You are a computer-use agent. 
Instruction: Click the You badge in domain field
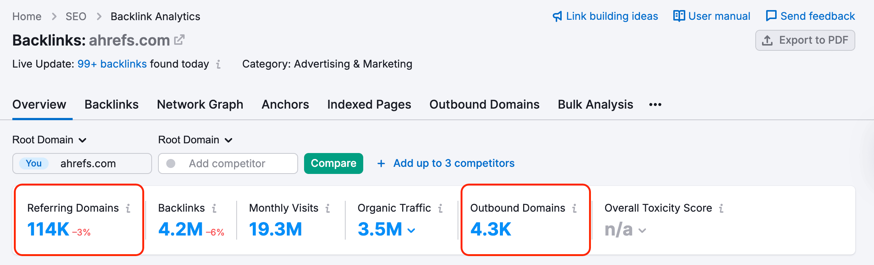point(34,163)
